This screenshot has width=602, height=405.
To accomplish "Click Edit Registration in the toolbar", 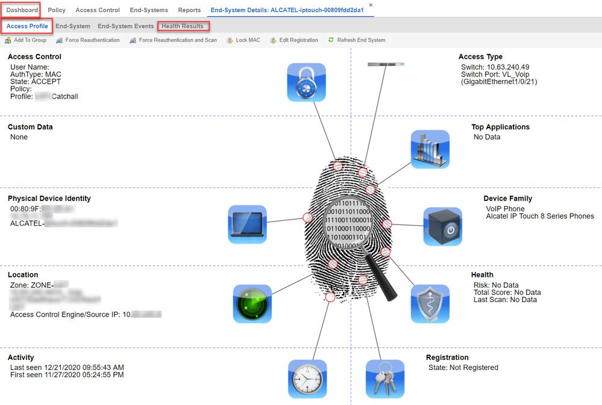I will 293,40.
